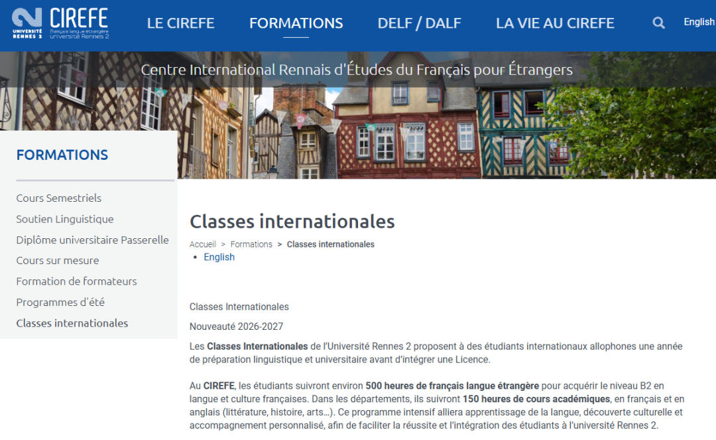Open the LE CIREFE menu
716x440 pixels.
[180, 23]
